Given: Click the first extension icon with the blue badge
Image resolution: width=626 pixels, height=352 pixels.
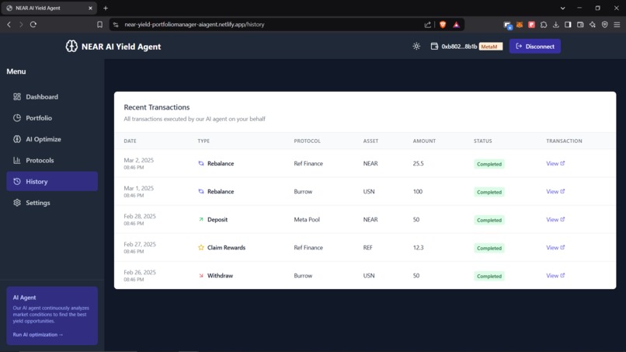Looking at the screenshot, I should tap(507, 25).
